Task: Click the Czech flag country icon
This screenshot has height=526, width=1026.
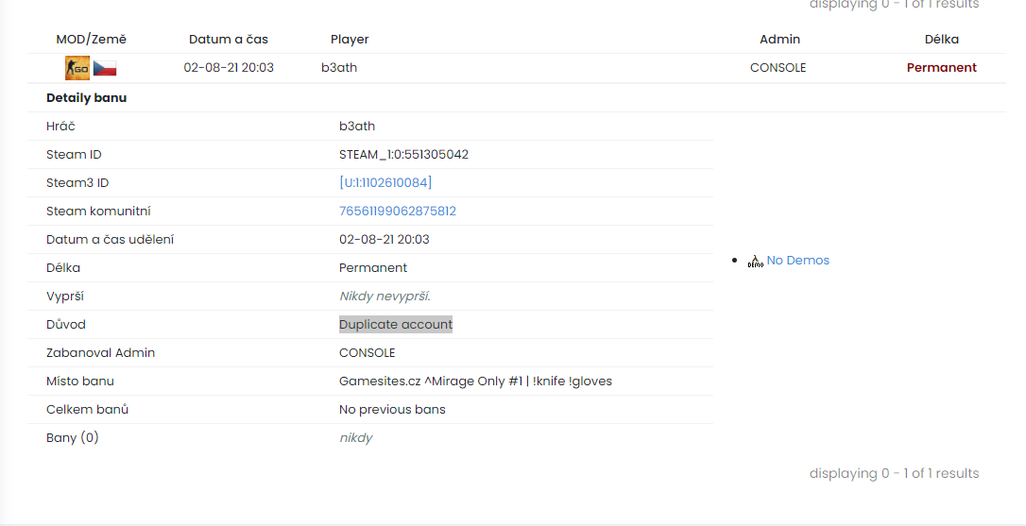Action: click(x=105, y=68)
